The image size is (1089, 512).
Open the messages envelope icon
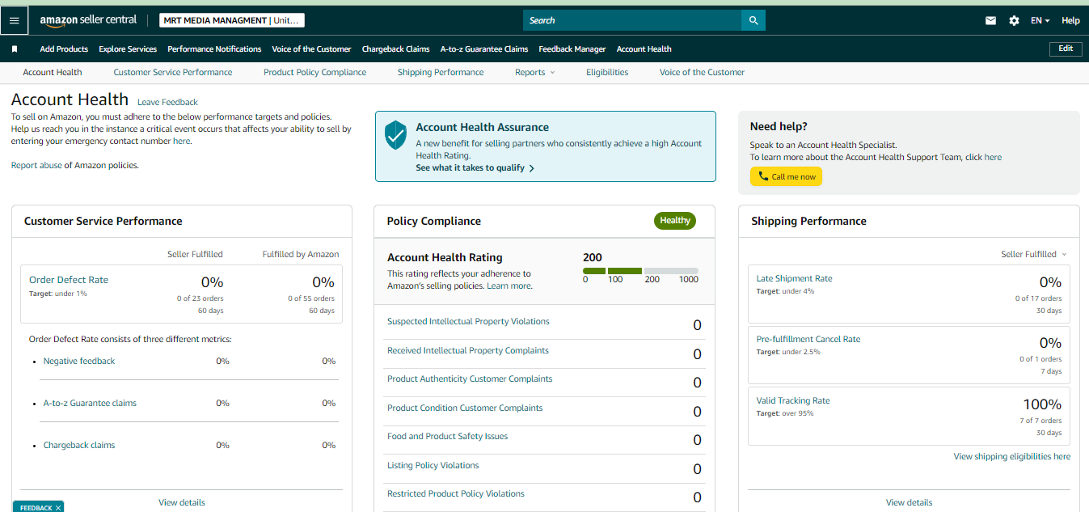pos(990,21)
